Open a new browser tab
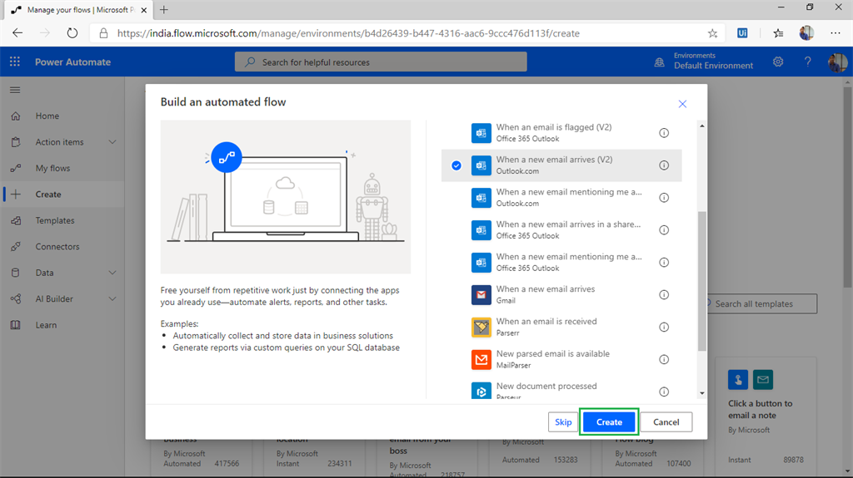Image resolution: width=853 pixels, height=478 pixels. (164, 10)
